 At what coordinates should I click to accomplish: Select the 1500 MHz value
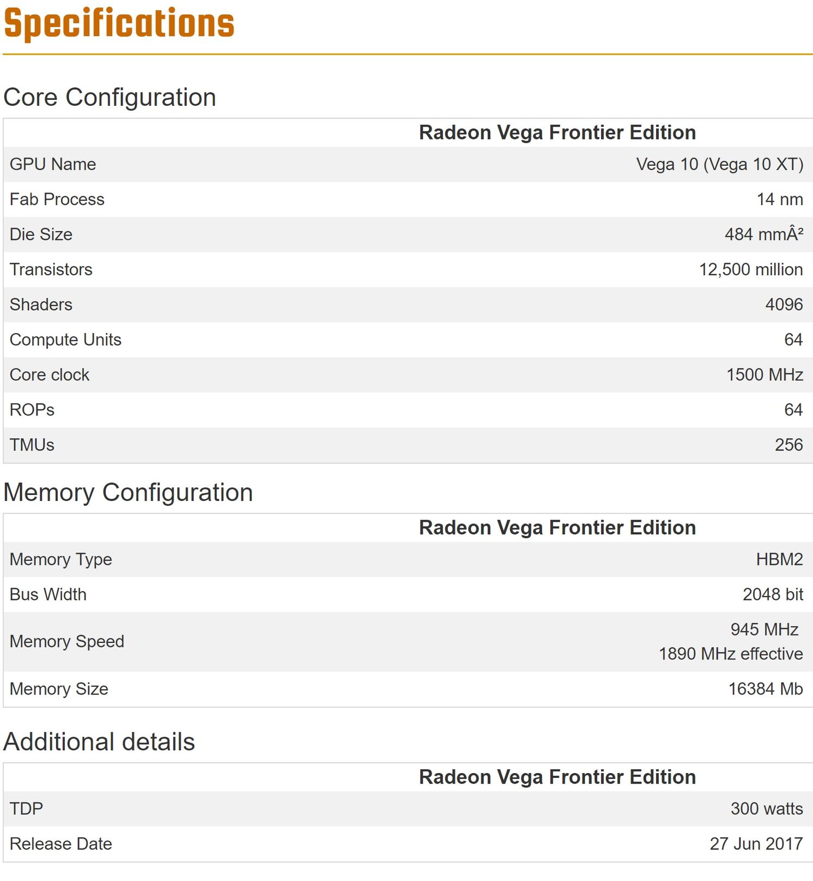765,375
